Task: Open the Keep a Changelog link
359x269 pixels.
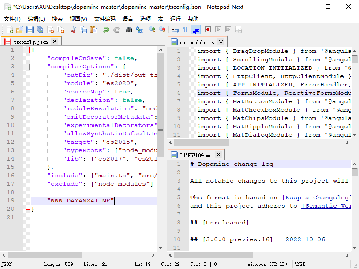Action: click(316, 198)
